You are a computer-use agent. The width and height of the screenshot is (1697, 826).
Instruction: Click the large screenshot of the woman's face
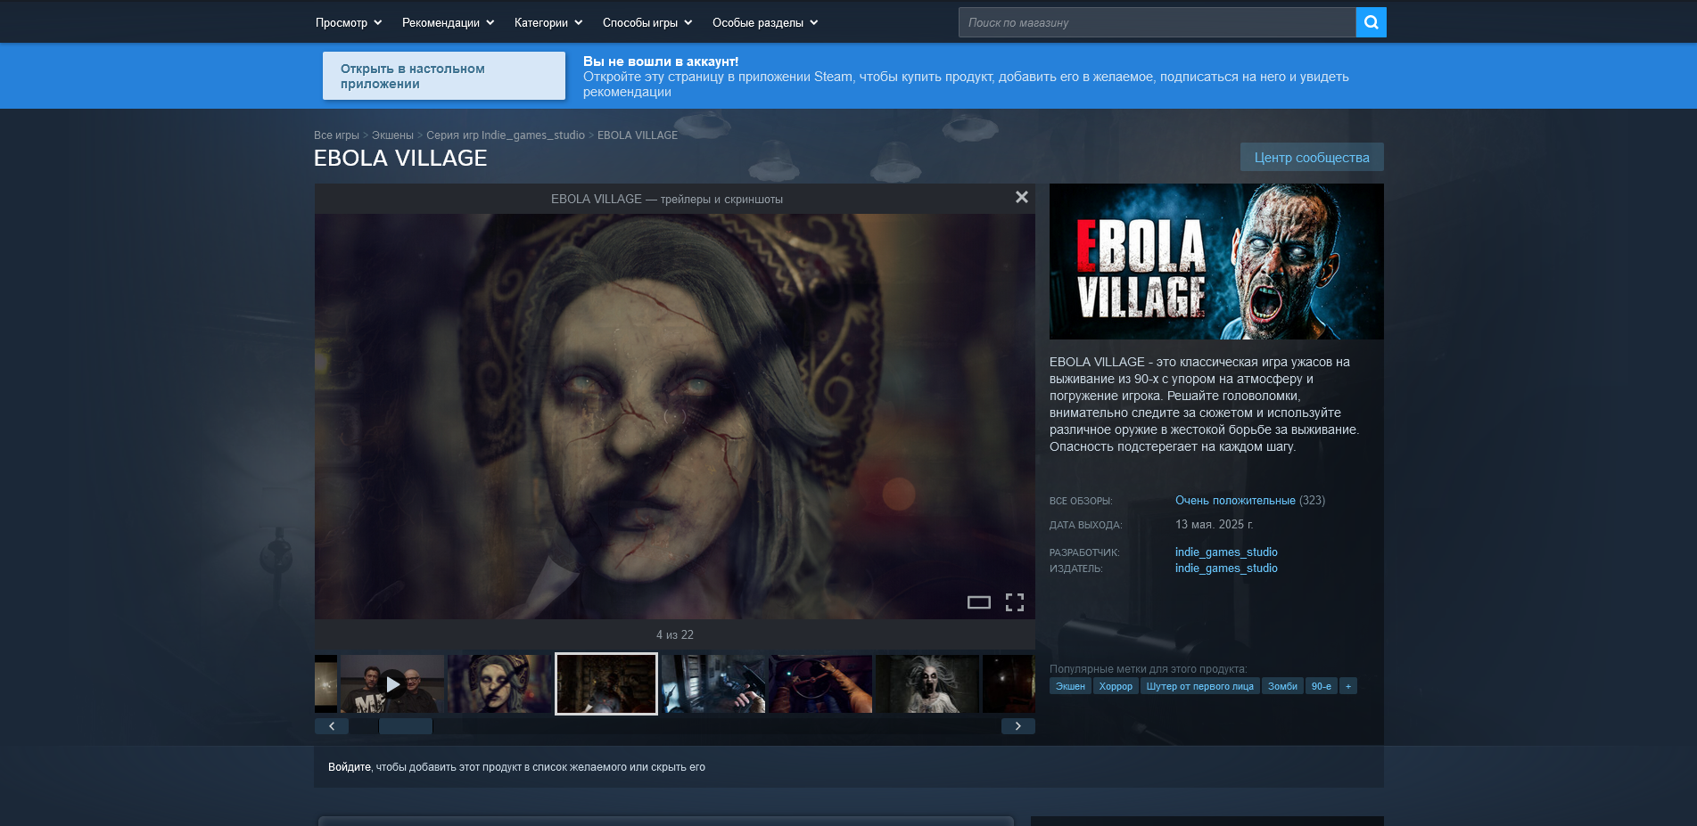click(675, 416)
